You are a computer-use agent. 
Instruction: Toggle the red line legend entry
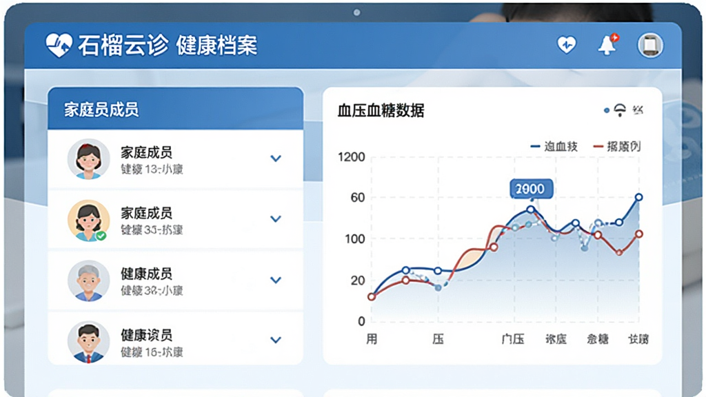tap(617, 146)
